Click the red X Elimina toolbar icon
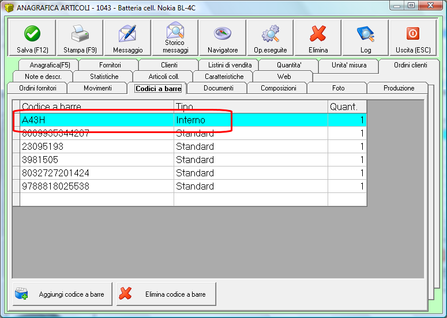 point(318,33)
